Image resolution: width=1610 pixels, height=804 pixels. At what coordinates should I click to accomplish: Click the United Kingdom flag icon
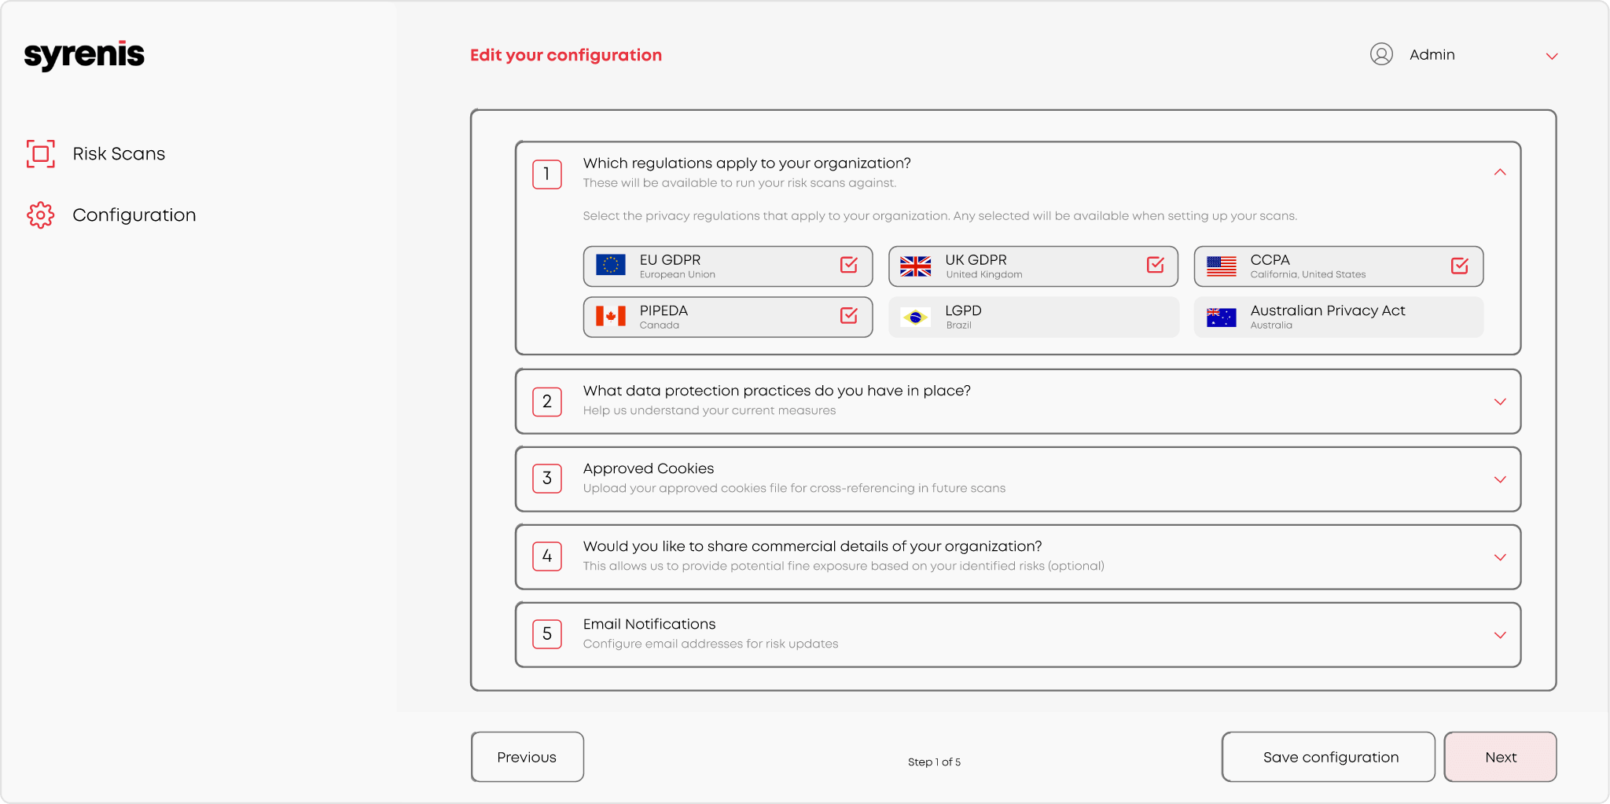(916, 266)
